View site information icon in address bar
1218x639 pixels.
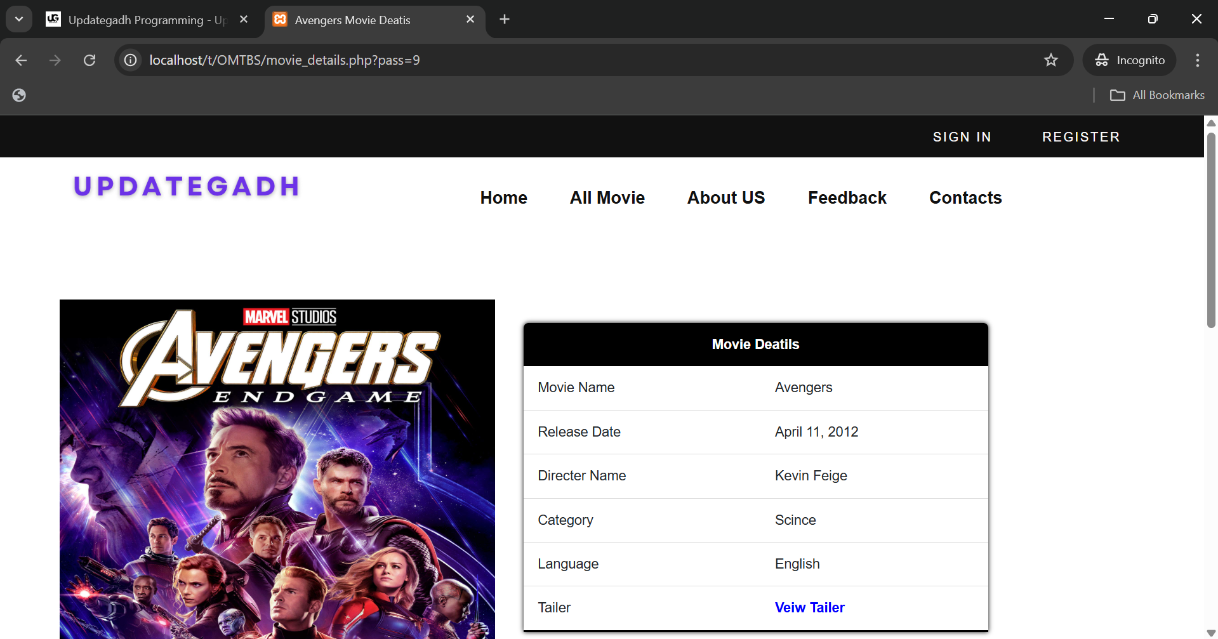coord(130,60)
